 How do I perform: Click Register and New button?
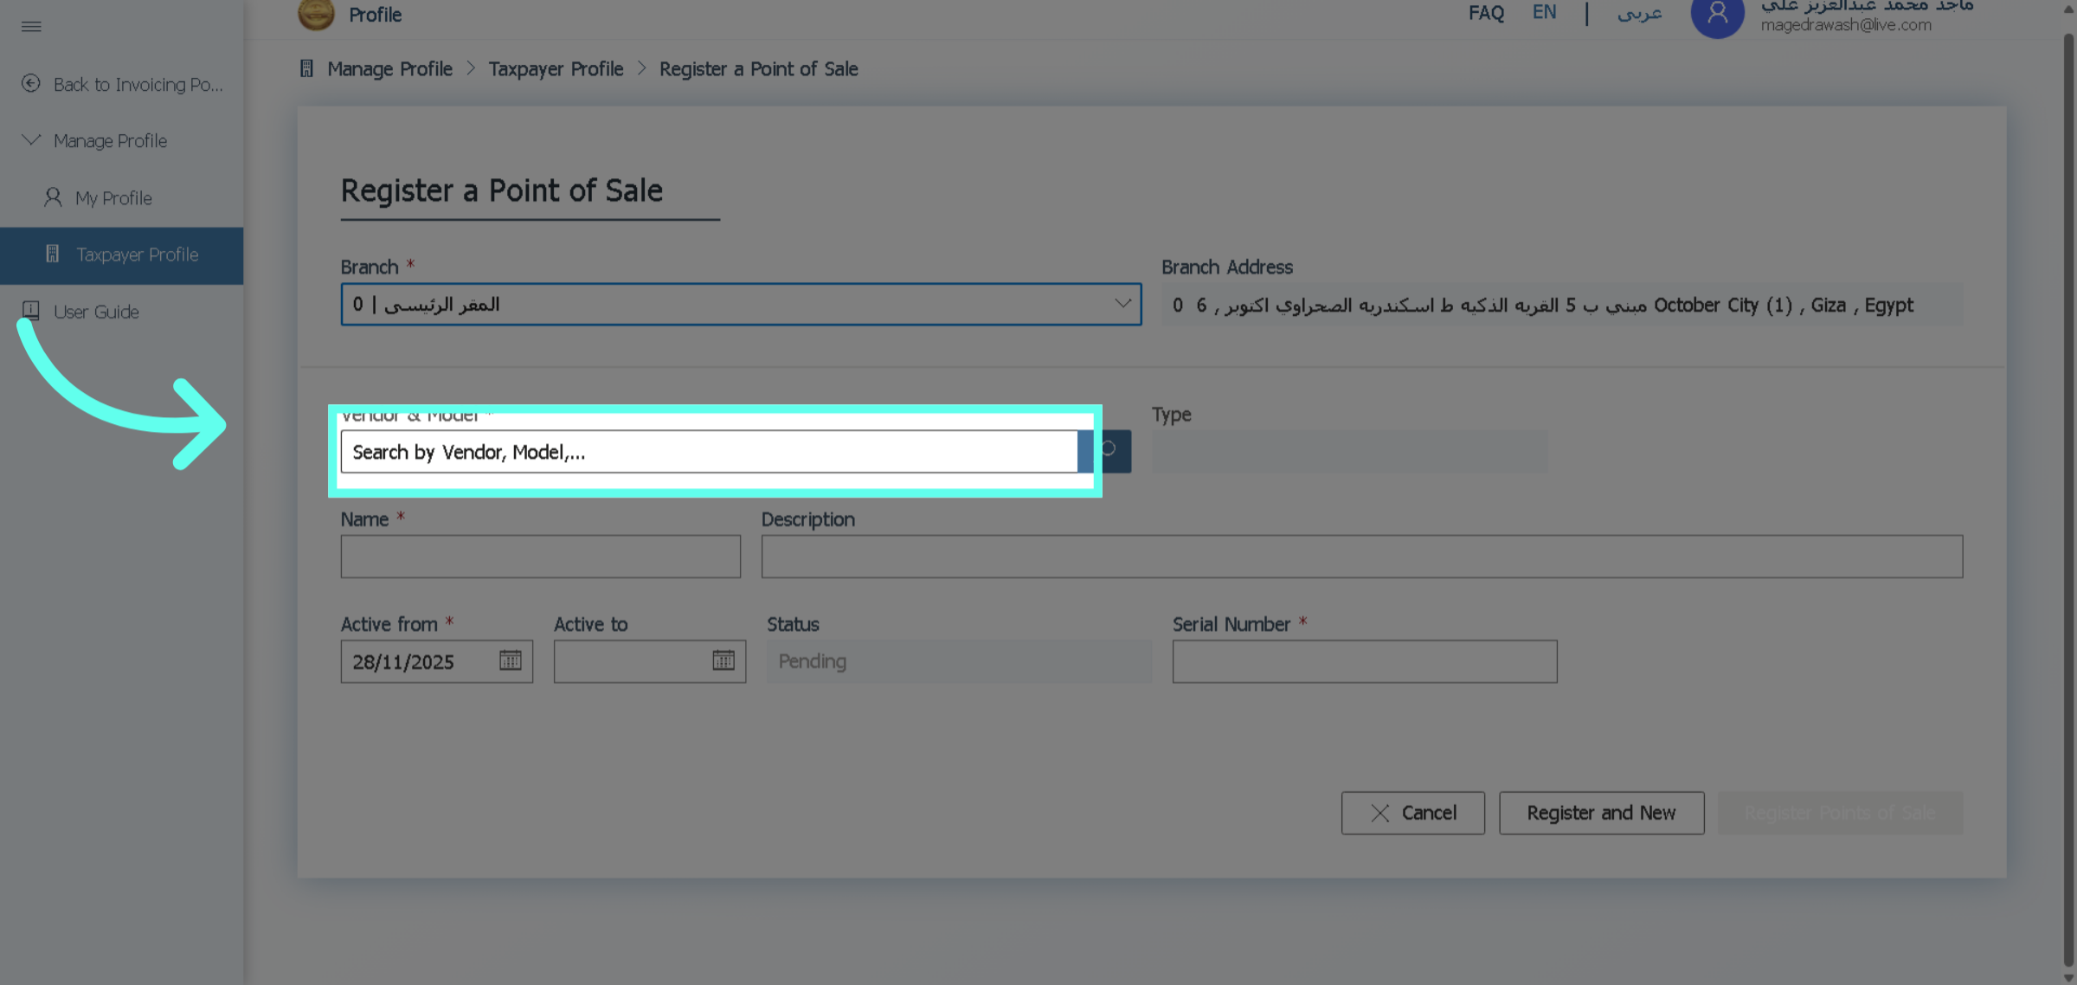click(1601, 813)
